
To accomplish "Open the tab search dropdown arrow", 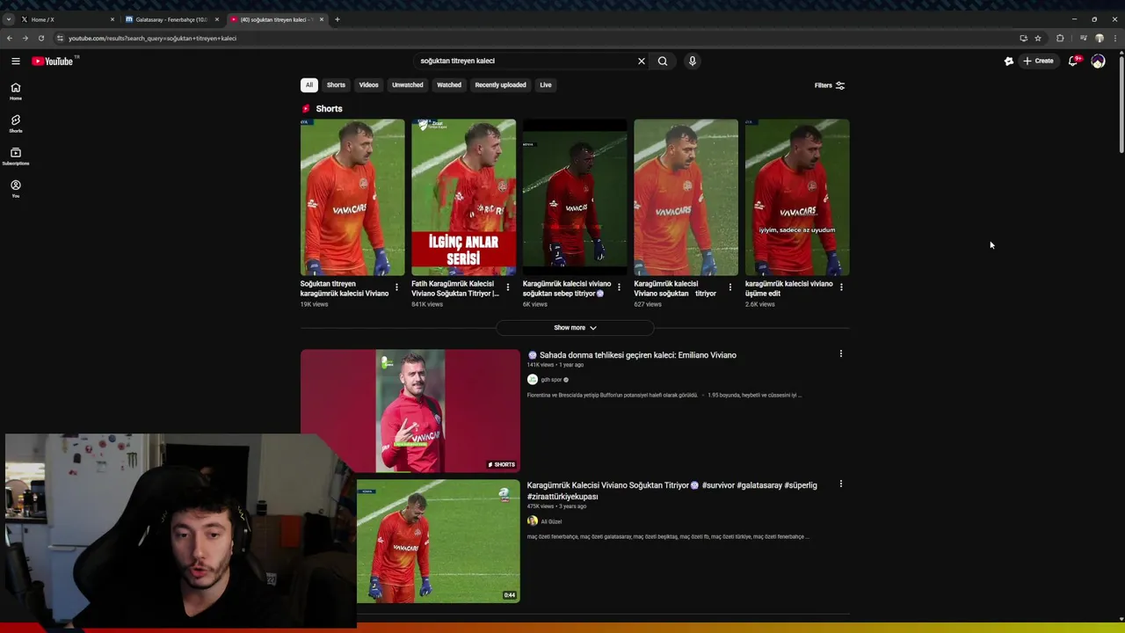I will pos(9,19).
